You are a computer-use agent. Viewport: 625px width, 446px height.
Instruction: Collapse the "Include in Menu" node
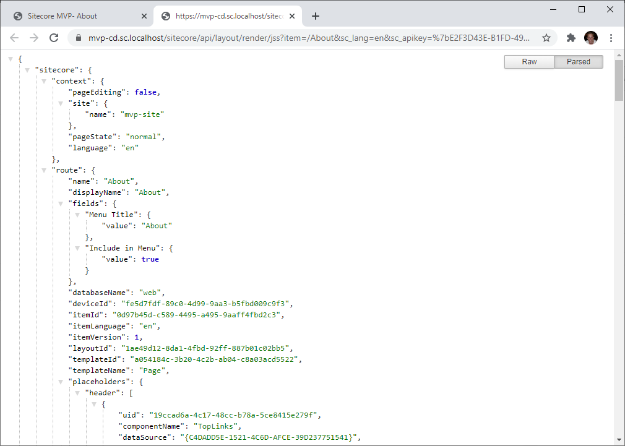pyautogui.click(x=78, y=248)
